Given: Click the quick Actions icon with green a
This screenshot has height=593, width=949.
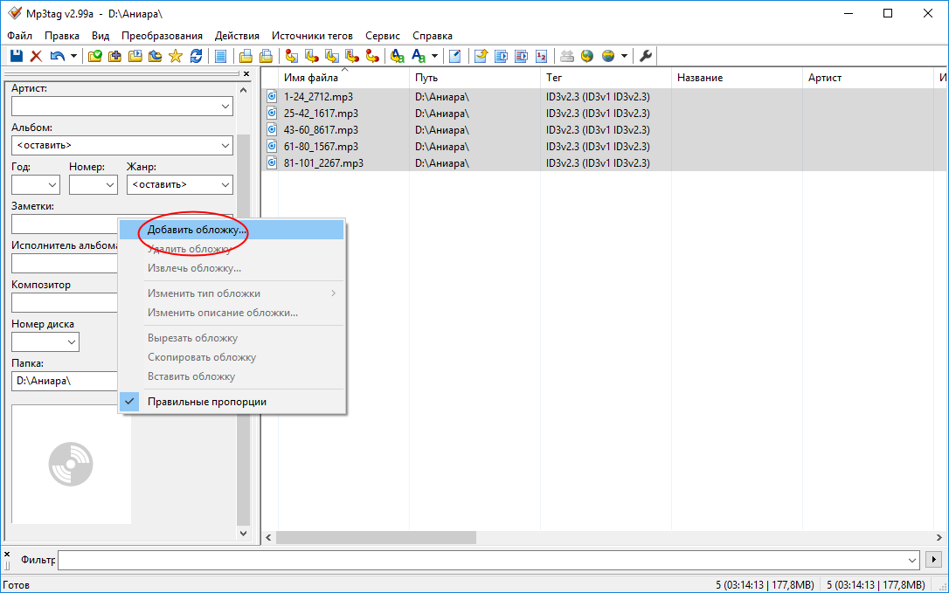Looking at the screenshot, I should click(x=419, y=56).
